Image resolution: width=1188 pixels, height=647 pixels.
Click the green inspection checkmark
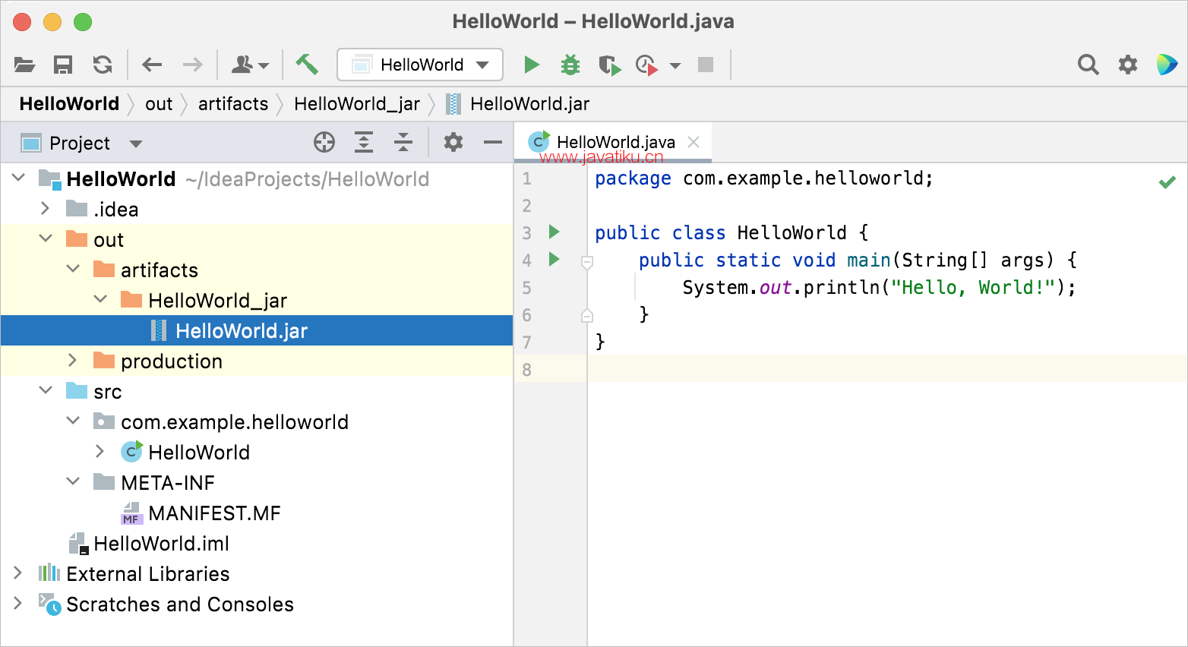[1167, 182]
